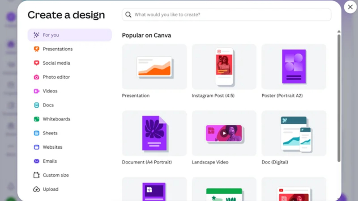Go to the Websites category
The image size is (358, 201).
70,147
